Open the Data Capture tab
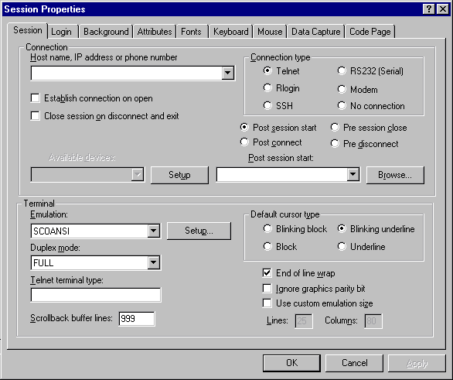The height and width of the screenshot is (380, 453). point(315,32)
